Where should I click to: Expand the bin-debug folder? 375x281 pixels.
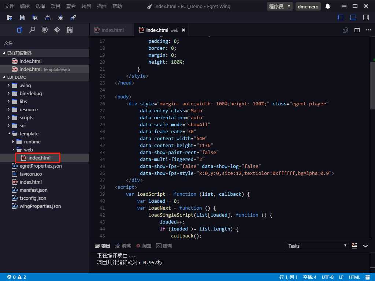[x=45, y=93]
